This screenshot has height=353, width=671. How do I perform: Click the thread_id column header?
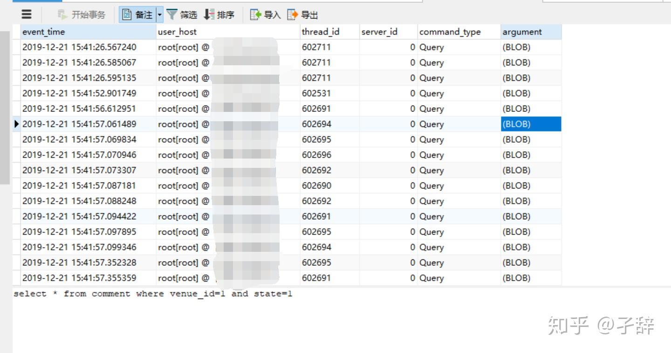pyautogui.click(x=321, y=32)
